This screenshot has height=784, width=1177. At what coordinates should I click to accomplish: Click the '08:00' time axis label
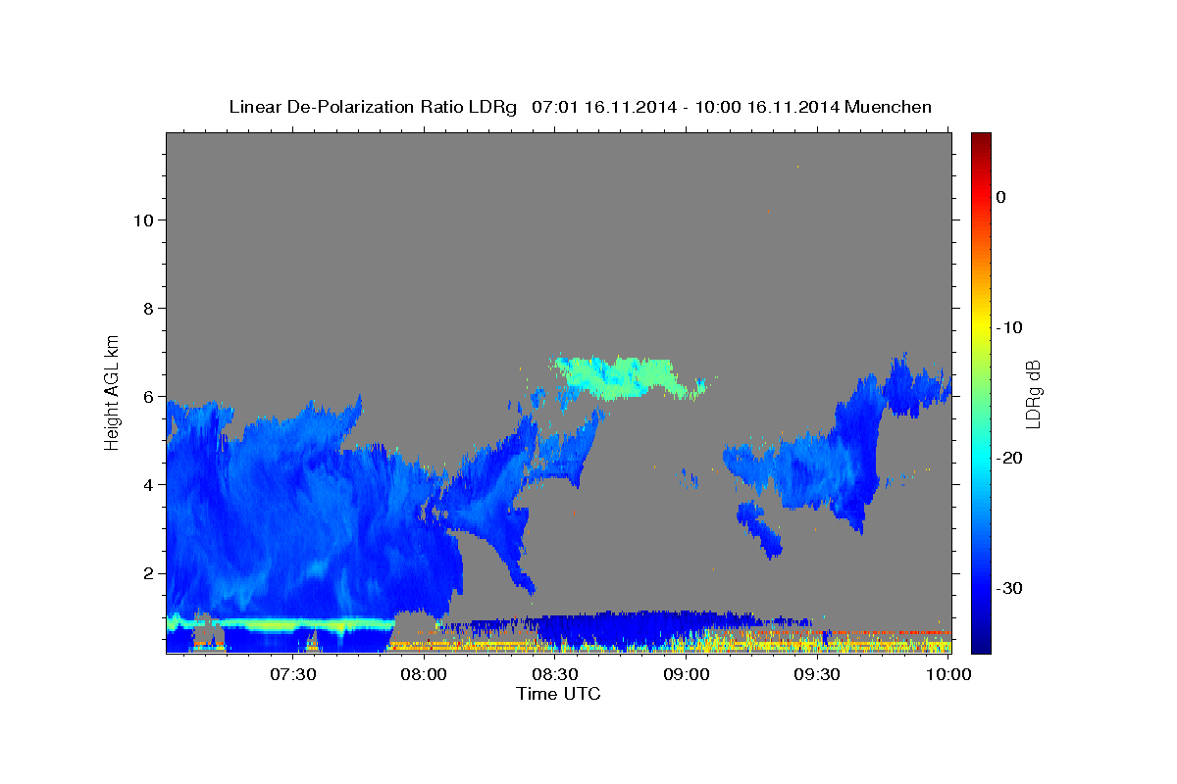[x=425, y=674]
